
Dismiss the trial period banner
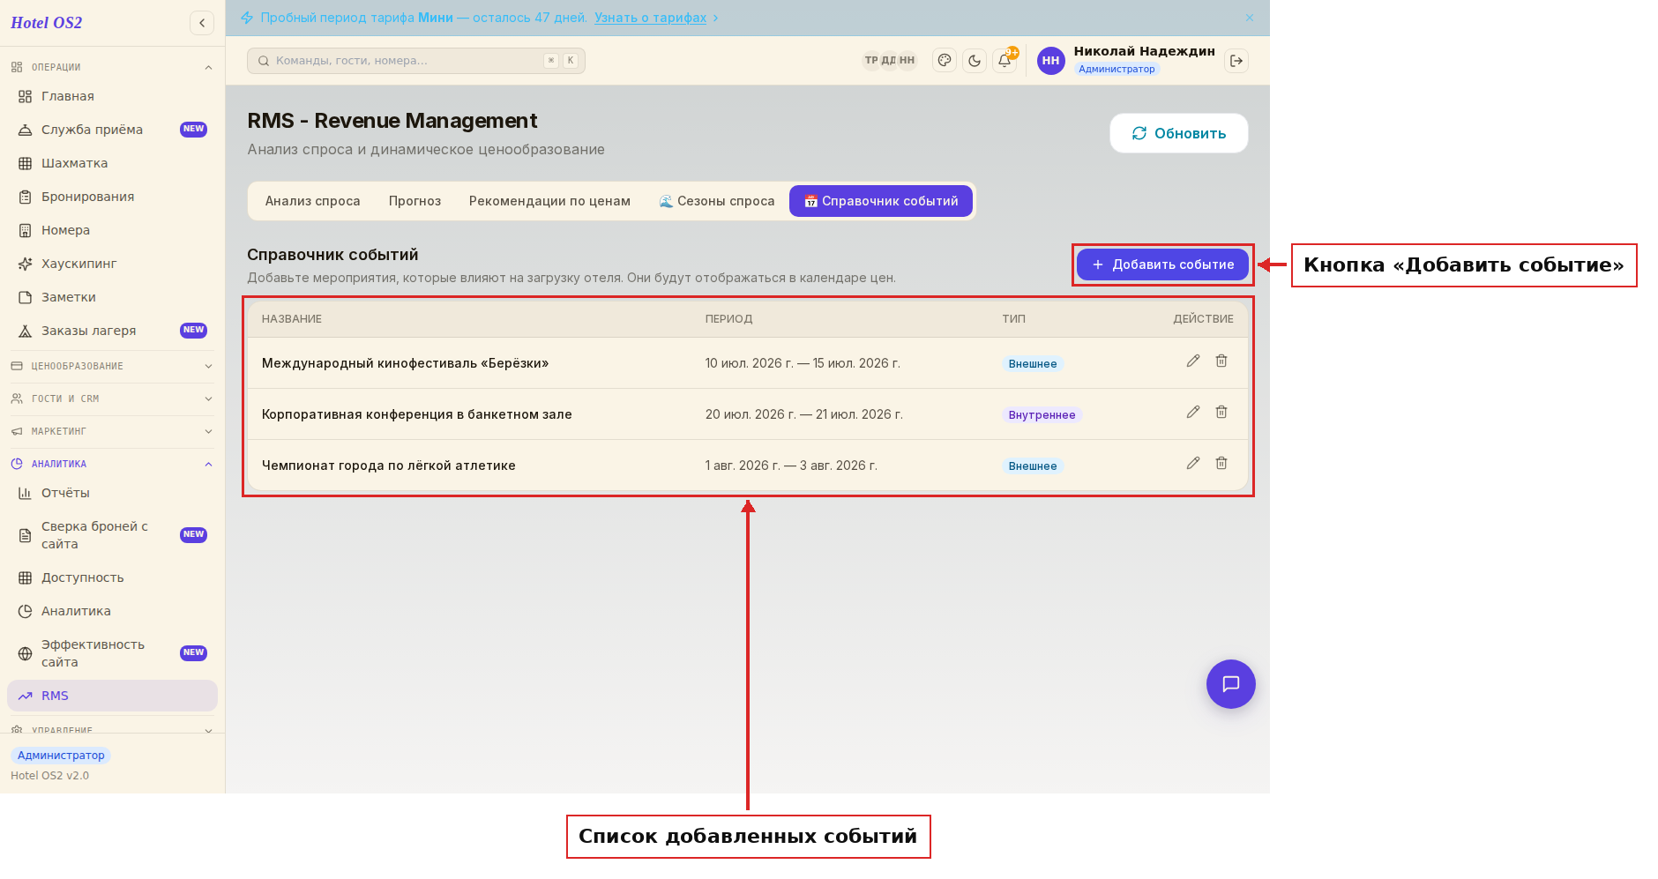click(x=1250, y=18)
